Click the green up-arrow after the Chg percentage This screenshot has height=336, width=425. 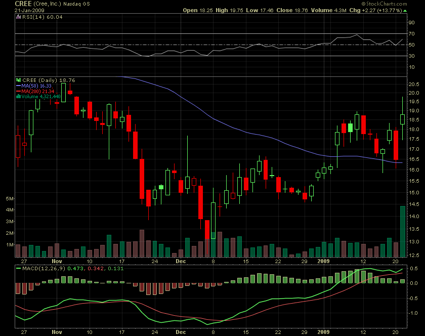click(405, 11)
